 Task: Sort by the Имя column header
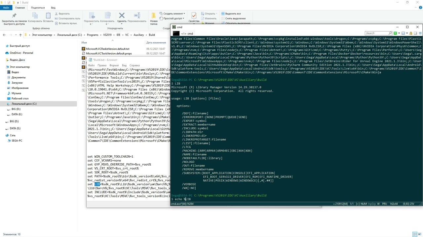click(84, 42)
